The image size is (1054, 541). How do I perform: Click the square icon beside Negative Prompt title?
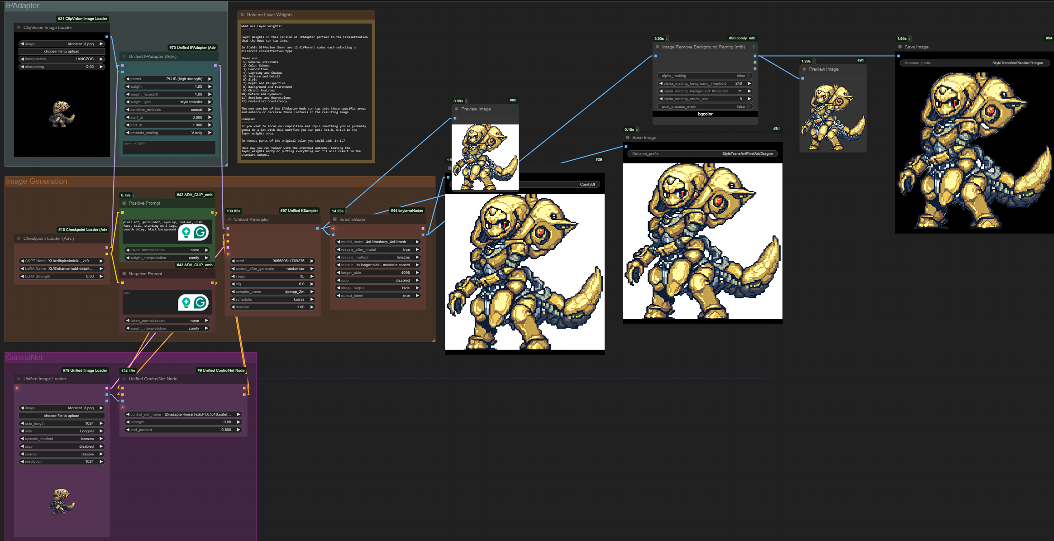124,274
